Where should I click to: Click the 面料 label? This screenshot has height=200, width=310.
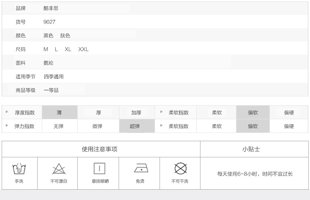tap(21, 63)
